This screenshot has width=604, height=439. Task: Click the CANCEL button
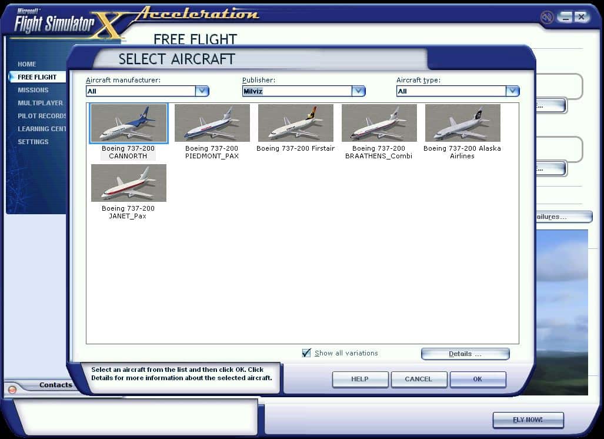(419, 379)
